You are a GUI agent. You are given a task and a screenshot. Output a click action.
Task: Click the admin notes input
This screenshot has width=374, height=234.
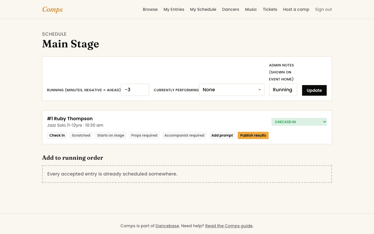pos(283,90)
